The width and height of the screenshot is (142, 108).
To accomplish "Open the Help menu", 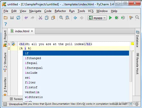I will [114, 11].
